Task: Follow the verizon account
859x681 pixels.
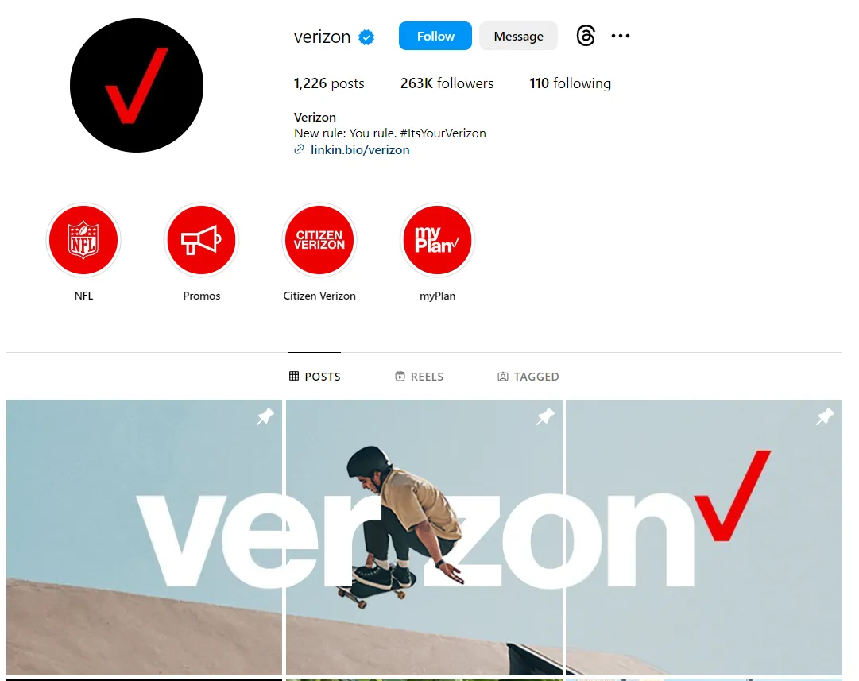Action: tap(435, 37)
